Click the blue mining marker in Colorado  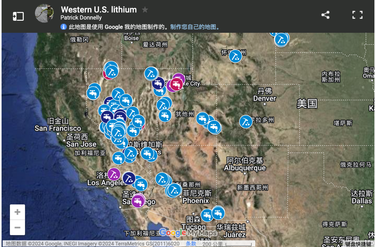pyautogui.click(x=246, y=122)
